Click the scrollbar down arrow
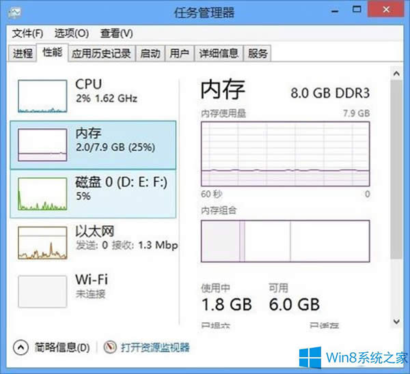 click(396, 320)
